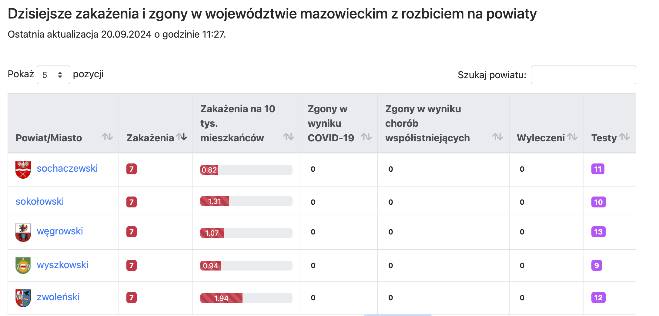This screenshot has height=316, width=659.
Task: Click the sochaczewski coat of arms icon
Action: point(23,170)
